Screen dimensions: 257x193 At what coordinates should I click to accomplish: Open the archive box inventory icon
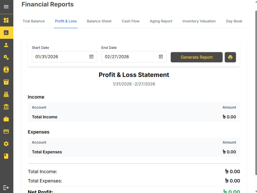[6, 82]
